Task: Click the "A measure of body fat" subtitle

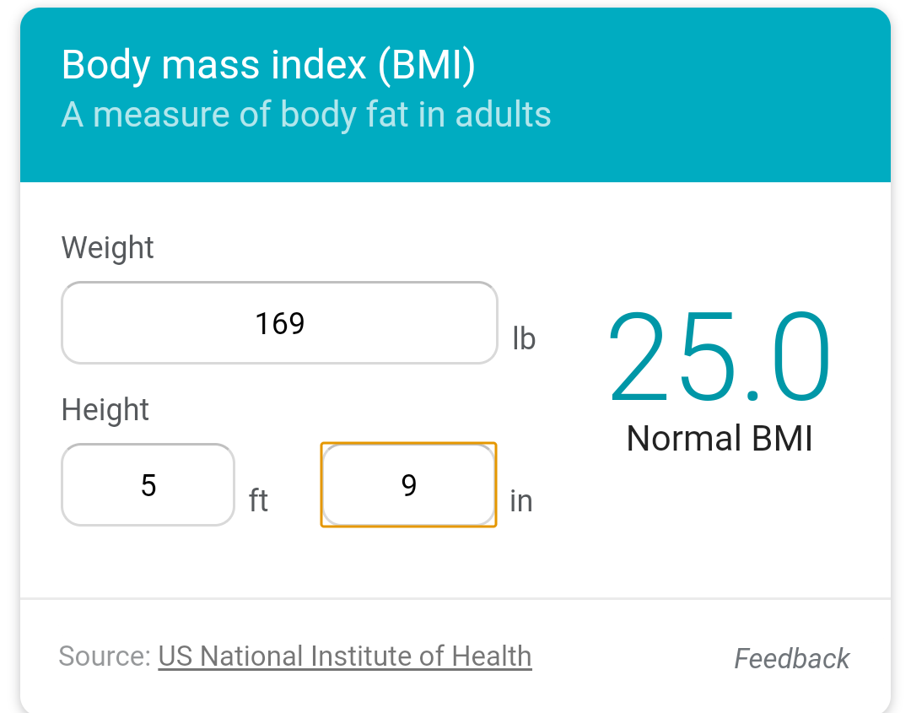Action: [x=306, y=115]
